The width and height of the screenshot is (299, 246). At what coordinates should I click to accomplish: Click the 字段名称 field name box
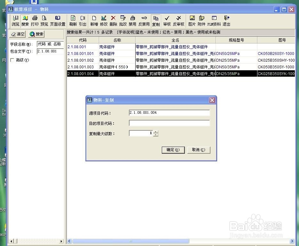tap(50, 44)
